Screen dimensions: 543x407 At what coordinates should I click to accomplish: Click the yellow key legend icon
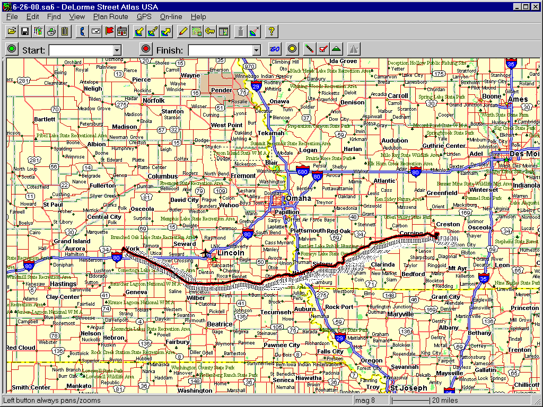pyautogui.click(x=210, y=32)
